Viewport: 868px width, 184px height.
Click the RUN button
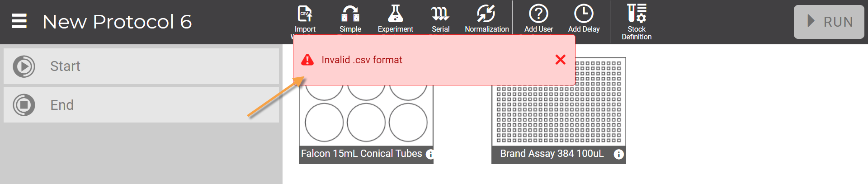(x=829, y=22)
